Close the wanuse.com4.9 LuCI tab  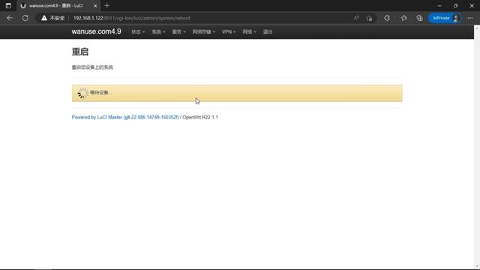95,6
